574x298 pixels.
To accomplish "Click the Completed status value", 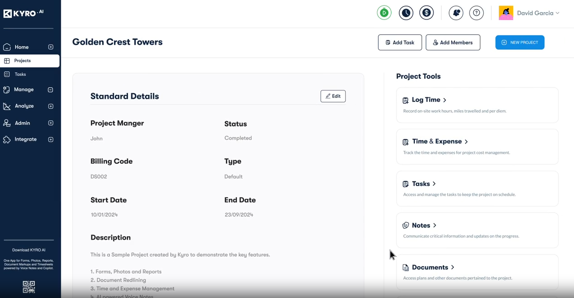I will click(238, 138).
